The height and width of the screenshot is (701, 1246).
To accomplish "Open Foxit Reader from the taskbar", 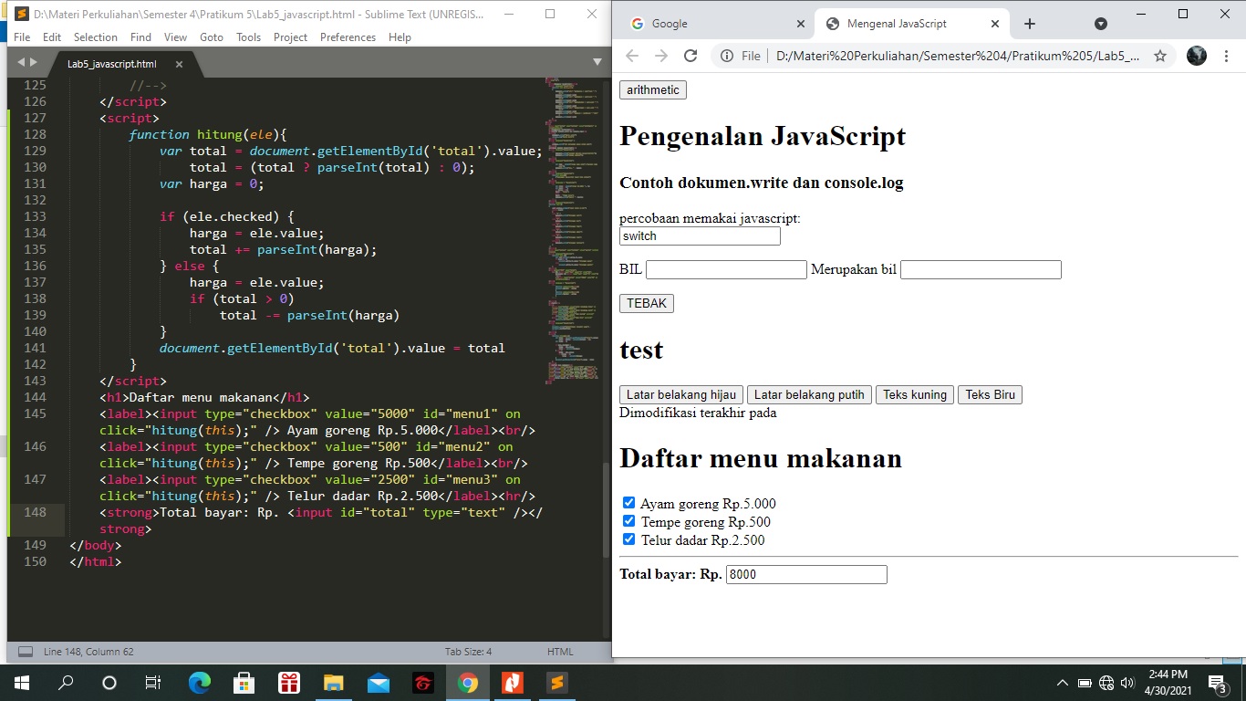I will coord(512,682).
